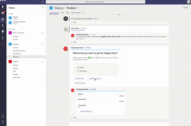Viewport: 191px width, 126px height.
Task: Click the PollyStagingTestBot mention link
Action: pyautogui.click(x=78, y=30)
